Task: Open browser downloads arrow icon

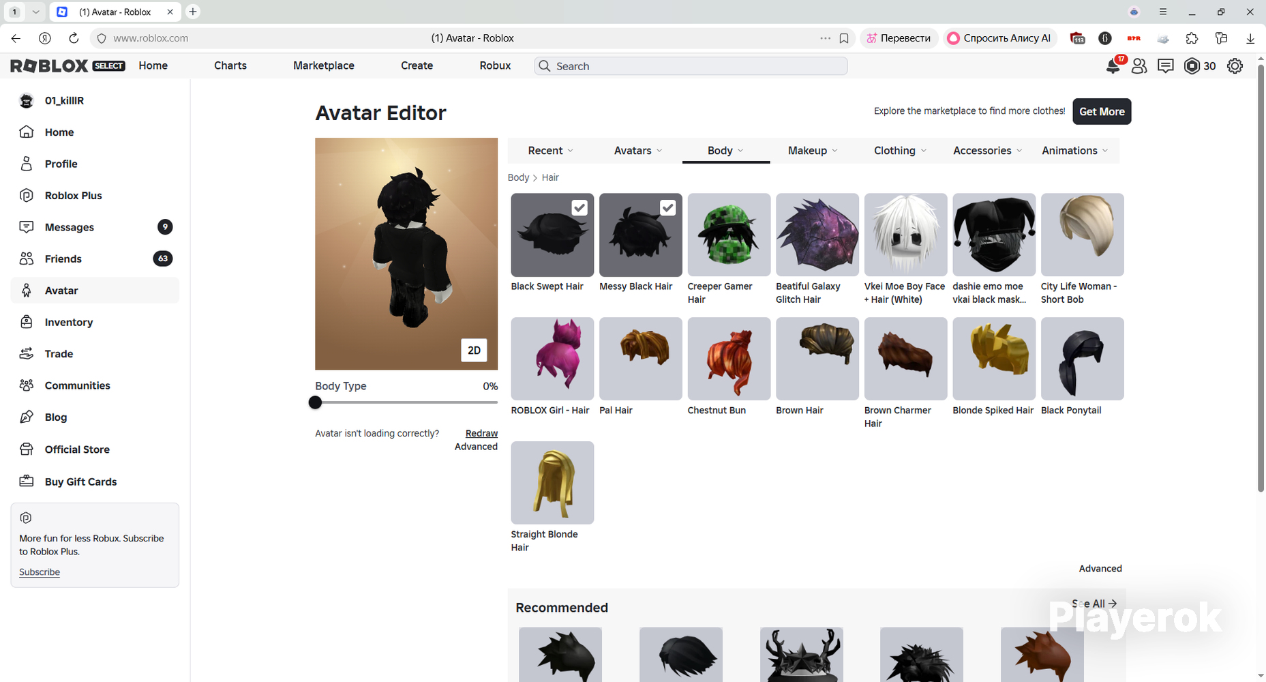Action: coord(1250,38)
